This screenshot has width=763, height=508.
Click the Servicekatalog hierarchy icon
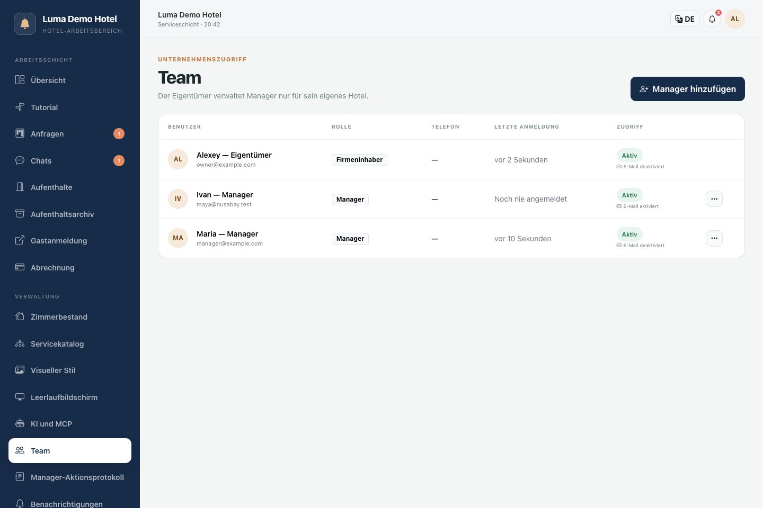(x=20, y=343)
